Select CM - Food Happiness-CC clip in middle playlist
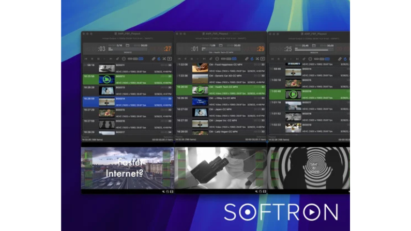Screen dimensions: 411x231 click(221, 68)
